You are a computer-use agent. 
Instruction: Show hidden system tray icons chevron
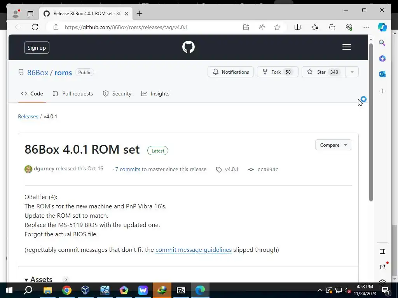tap(320, 290)
